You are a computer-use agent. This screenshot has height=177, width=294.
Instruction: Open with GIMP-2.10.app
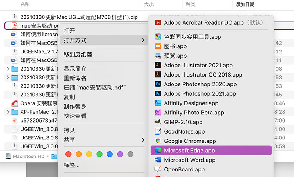(x=211, y=122)
